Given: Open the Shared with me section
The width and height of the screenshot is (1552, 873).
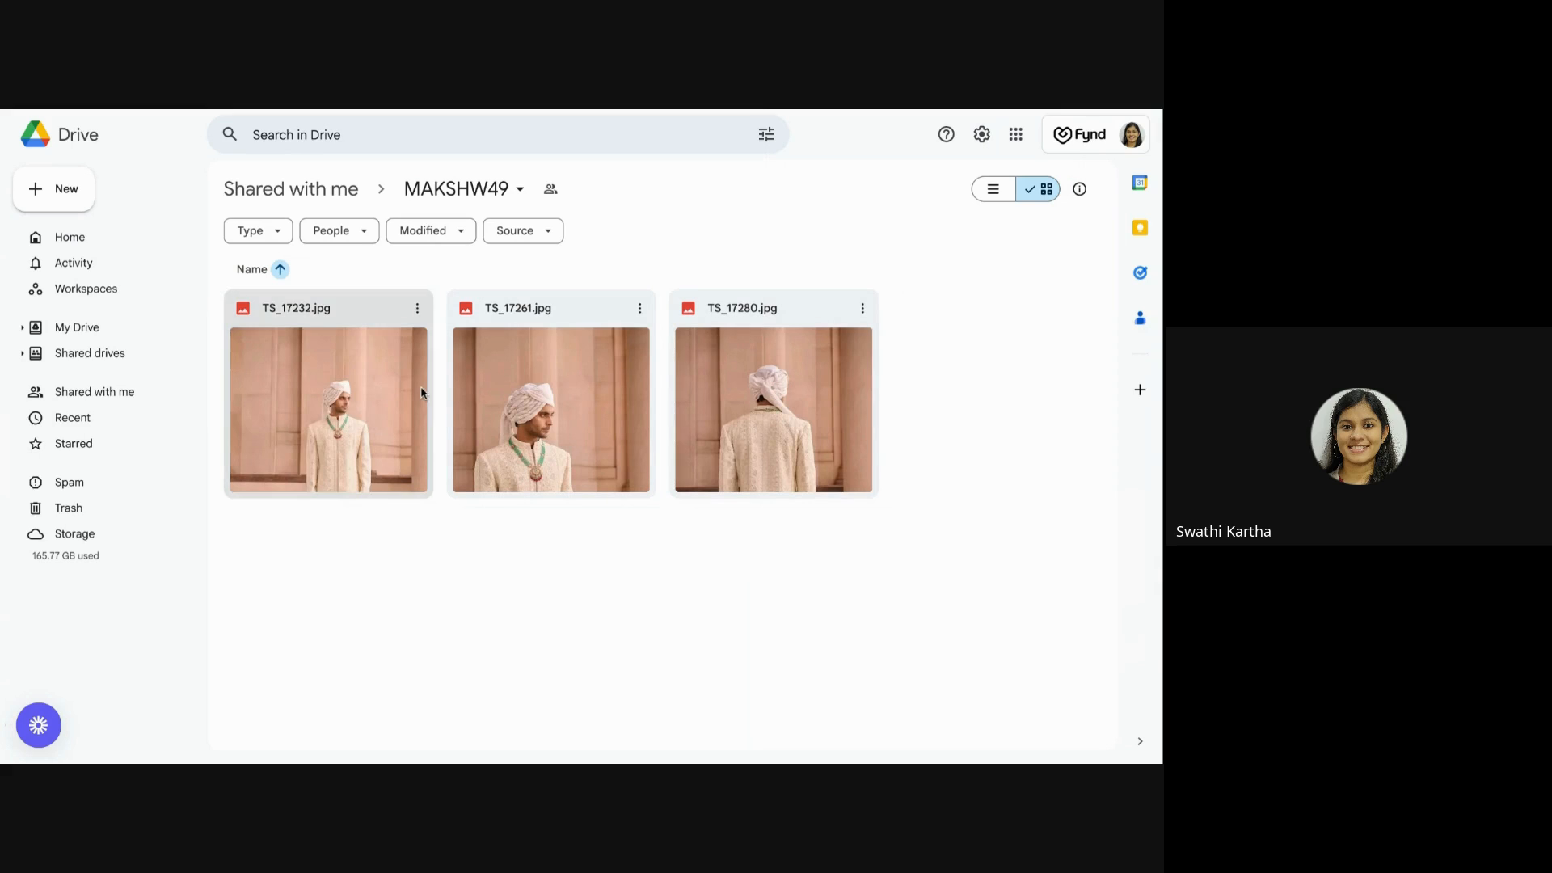Looking at the screenshot, I should (94, 391).
